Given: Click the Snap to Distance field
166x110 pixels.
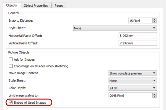Looking at the screenshot, I should click(x=140, y=21).
